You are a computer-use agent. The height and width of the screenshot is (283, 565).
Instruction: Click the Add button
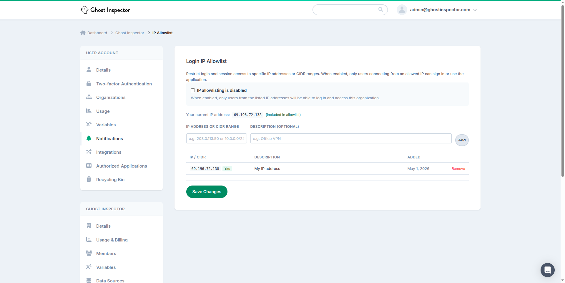click(x=462, y=140)
